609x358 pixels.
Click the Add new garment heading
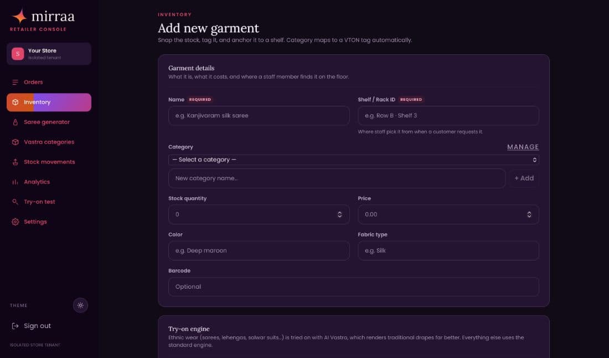(208, 28)
